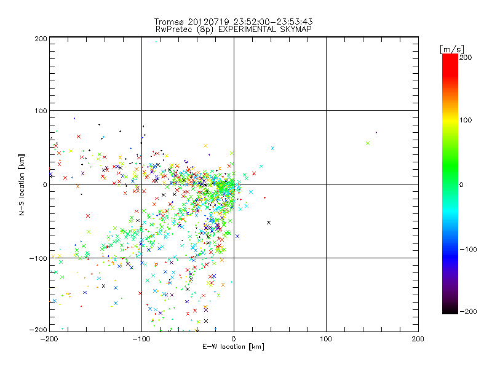Click the colorbar label '100' near yellow

tap(466, 120)
